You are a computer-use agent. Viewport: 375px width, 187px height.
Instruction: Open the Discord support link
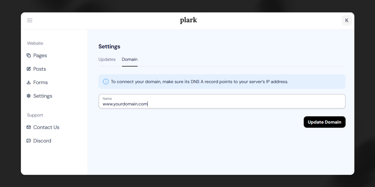pyautogui.click(x=42, y=141)
